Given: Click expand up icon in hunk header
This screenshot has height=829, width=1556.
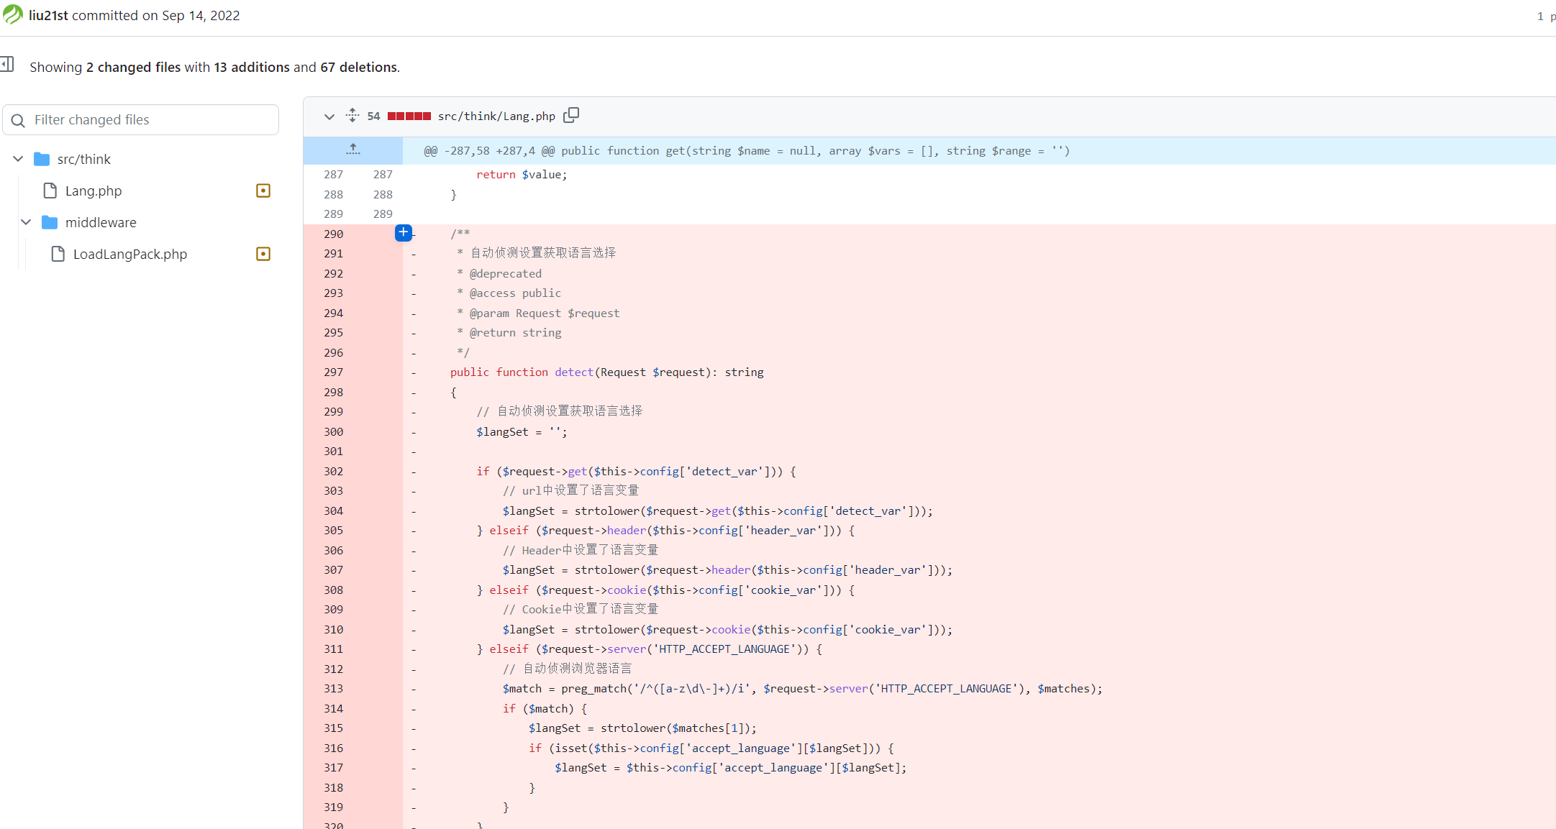Looking at the screenshot, I should pos(352,150).
